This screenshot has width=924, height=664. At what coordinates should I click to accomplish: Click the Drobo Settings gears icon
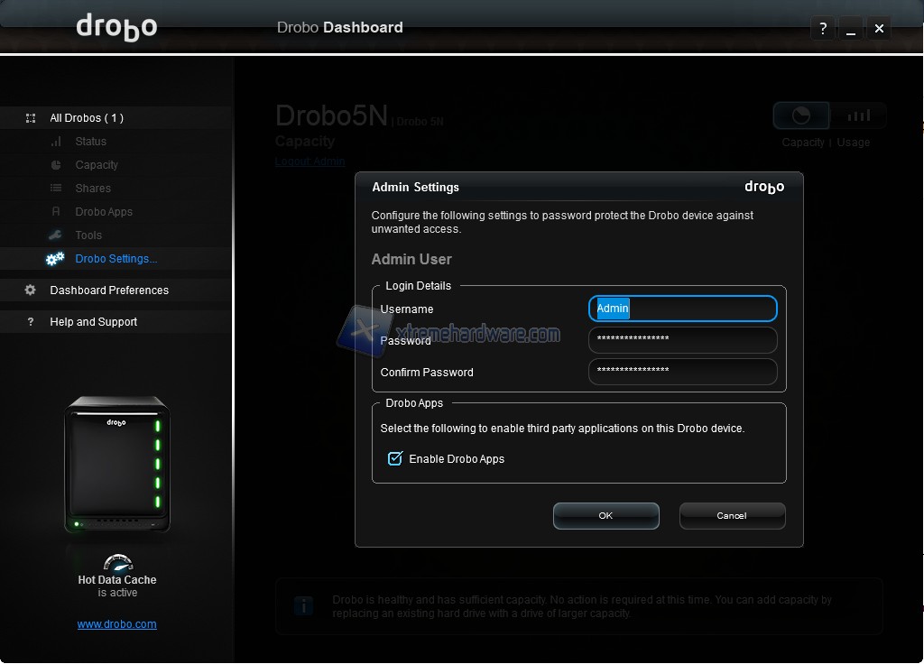[x=56, y=259]
